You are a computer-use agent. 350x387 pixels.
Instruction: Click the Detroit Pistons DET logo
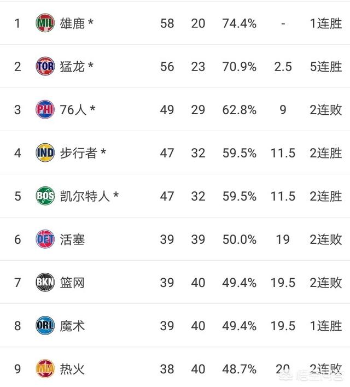[45, 239]
